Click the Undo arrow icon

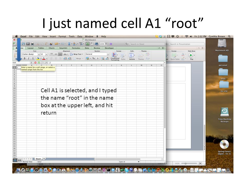(56, 44)
